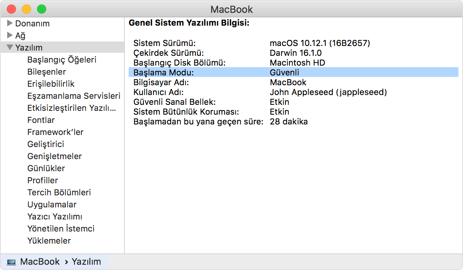Select the Yüklemeler installations entry

[x=49, y=241]
